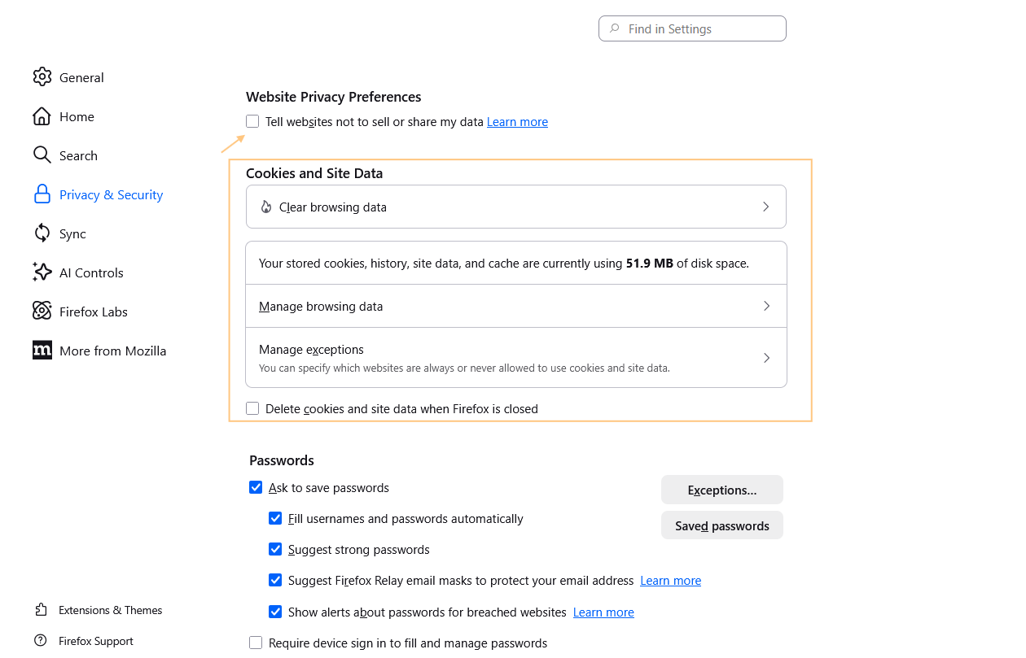Enable telling websites not to sell my data

(x=252, y=120)
